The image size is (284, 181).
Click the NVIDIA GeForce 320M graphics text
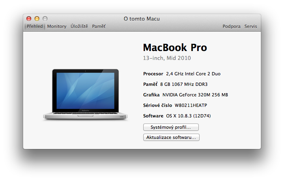click(x=195, y=95)
